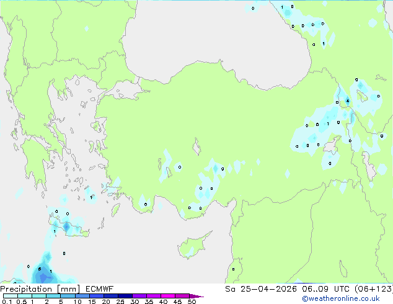Image resolution: width=393 pixels, height=304 pixels.
Task: Select the 2–5 mm legend color swatch
Action: pos(53,296)
